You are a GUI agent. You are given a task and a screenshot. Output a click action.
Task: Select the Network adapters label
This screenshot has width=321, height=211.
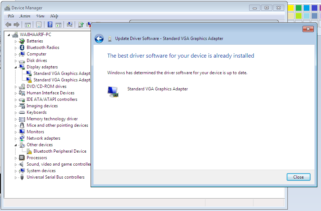(43, 138)
